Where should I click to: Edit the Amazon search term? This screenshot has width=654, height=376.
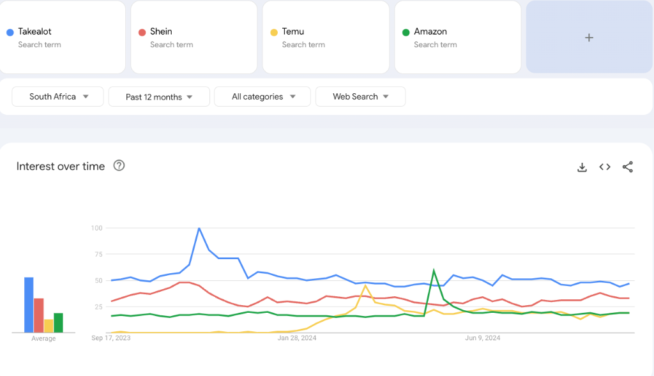tap(430, 32)
